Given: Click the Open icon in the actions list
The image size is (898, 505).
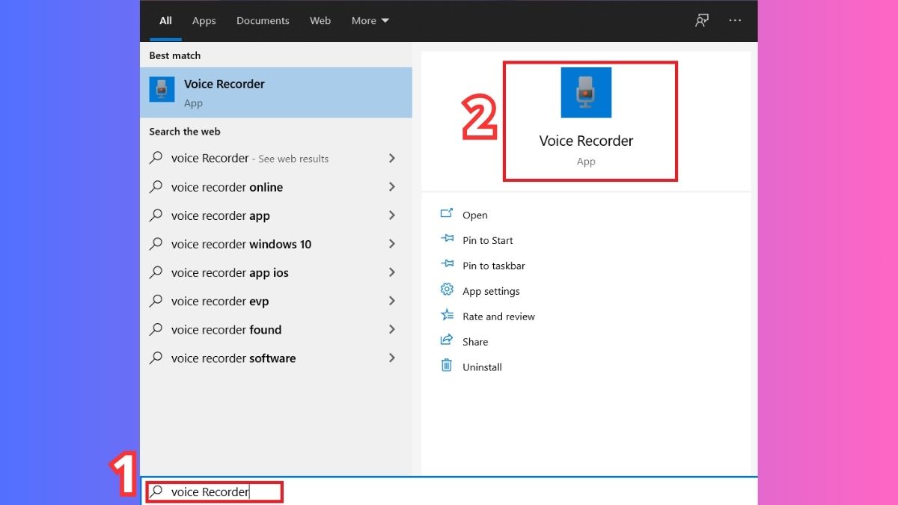Looking at the screenshot, I should coord(447,214).
